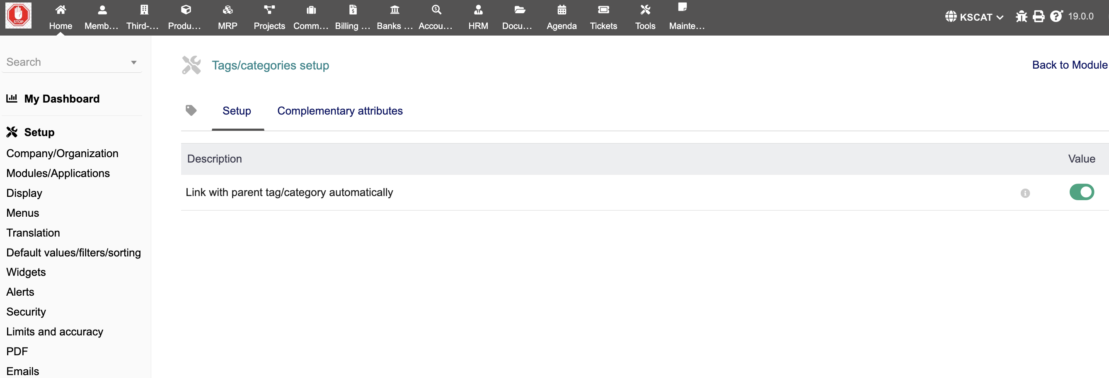Click the help question mark icon
Viewport: 1109px width, 378px height.
[x=1056, y=16]
